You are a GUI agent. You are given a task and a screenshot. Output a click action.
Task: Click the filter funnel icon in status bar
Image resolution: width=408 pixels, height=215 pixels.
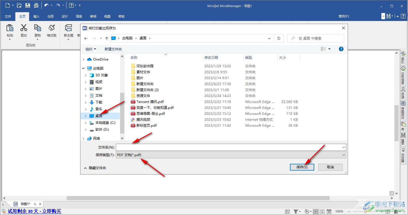pos(296,211)
